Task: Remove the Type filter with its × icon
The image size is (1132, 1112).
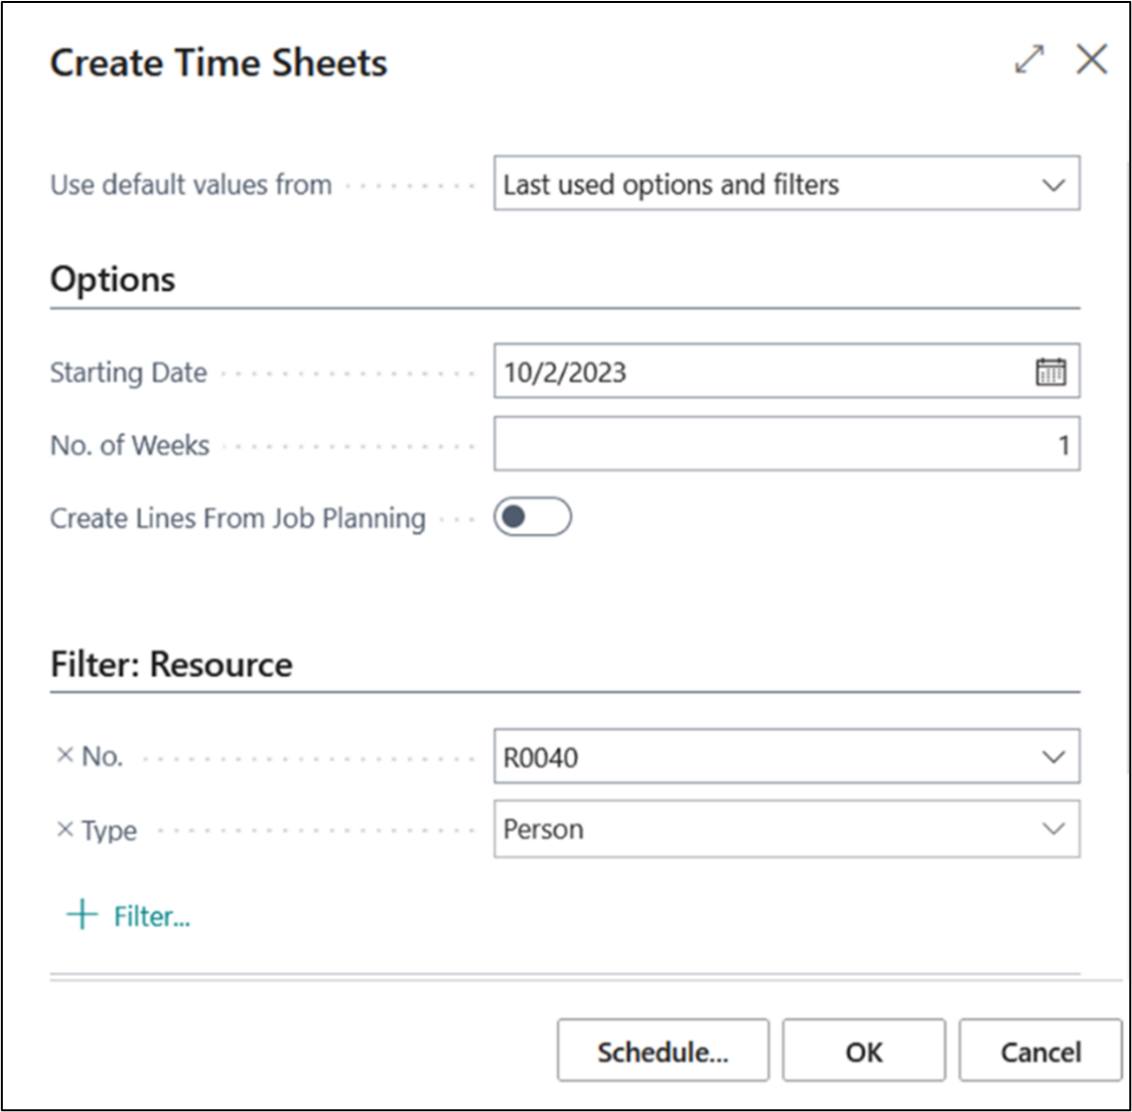Action: tap(65, 829)
